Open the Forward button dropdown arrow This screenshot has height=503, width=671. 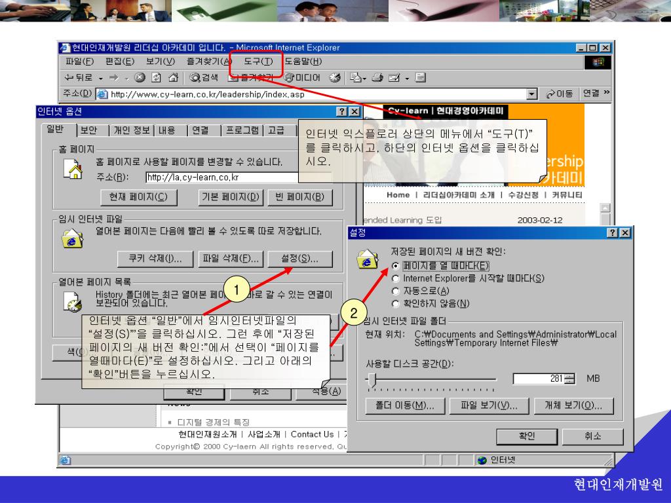coord(126,79)
